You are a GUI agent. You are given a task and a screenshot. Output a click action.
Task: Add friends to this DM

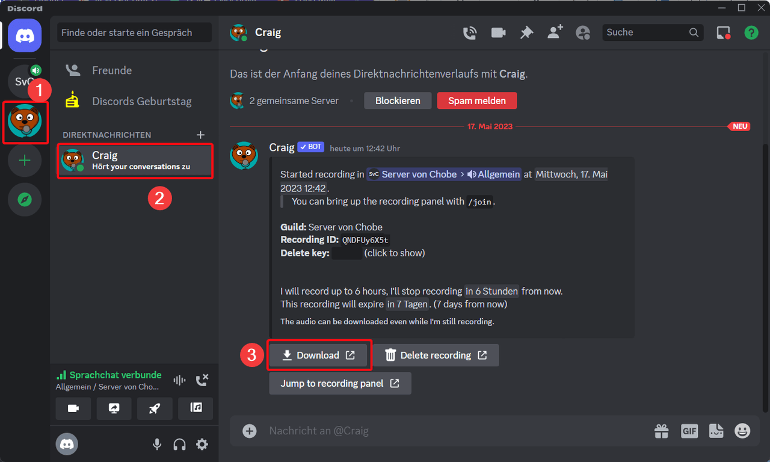(555, 32)
